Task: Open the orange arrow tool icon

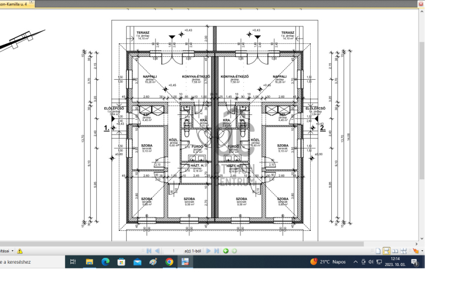Action: point(416,251)
